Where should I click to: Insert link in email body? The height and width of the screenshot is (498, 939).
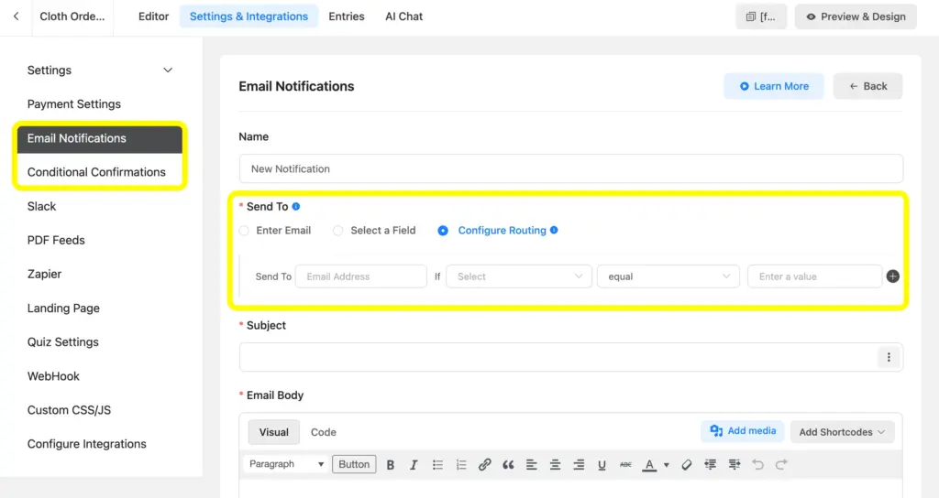click(484, 464)
